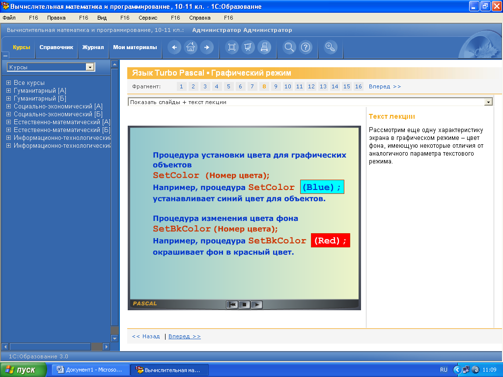Click the clock showing 11:09
Viewport: 503px width, 377px height.
pos(490,370)
